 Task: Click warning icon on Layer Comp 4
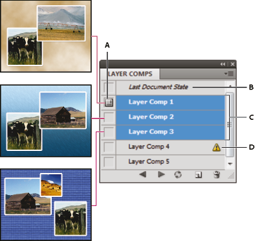click(x=216, y=147)
